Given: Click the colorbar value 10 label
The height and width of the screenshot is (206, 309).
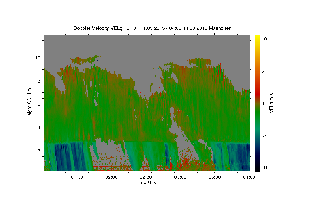Looking at the screenshot, I should (x=264, y=39).
